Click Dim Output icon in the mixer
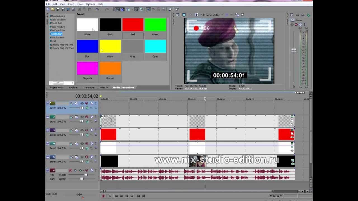Screen dimensions: 358x201 (303, 15)
